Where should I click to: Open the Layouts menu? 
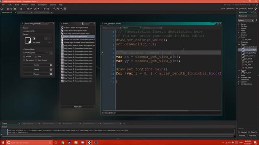pos(53,5)
